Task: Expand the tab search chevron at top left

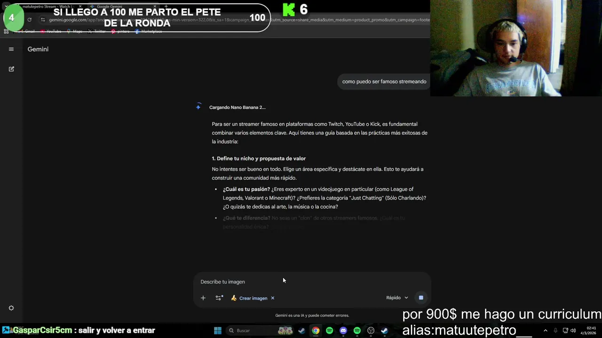Action: [6, 7]
